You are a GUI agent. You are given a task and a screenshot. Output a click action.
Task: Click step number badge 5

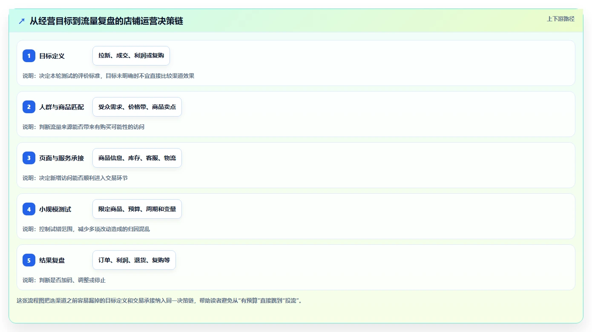(x=29, y=260)
